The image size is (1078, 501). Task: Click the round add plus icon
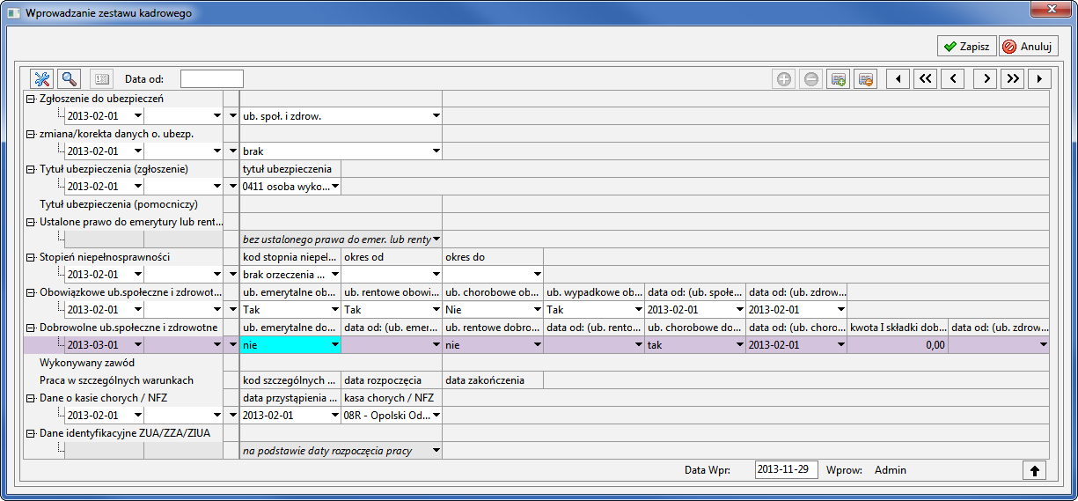click(x=784, y=79)
